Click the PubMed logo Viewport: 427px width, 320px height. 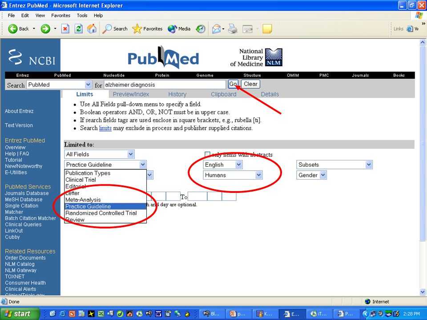pos(163,57)
